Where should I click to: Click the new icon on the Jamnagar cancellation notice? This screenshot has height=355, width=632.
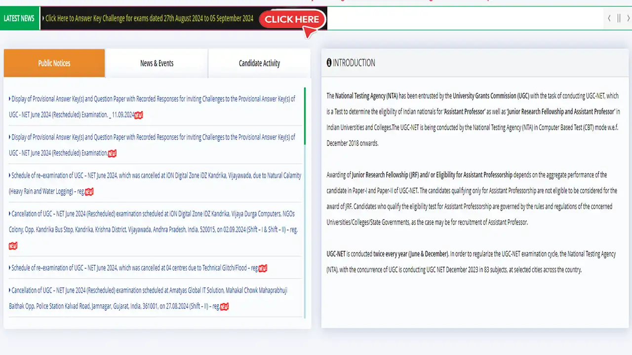(x=224, y=306)
